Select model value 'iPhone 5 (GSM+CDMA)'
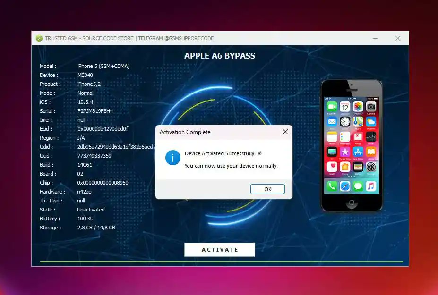This screenshot has height=295, width=438. 103,66
